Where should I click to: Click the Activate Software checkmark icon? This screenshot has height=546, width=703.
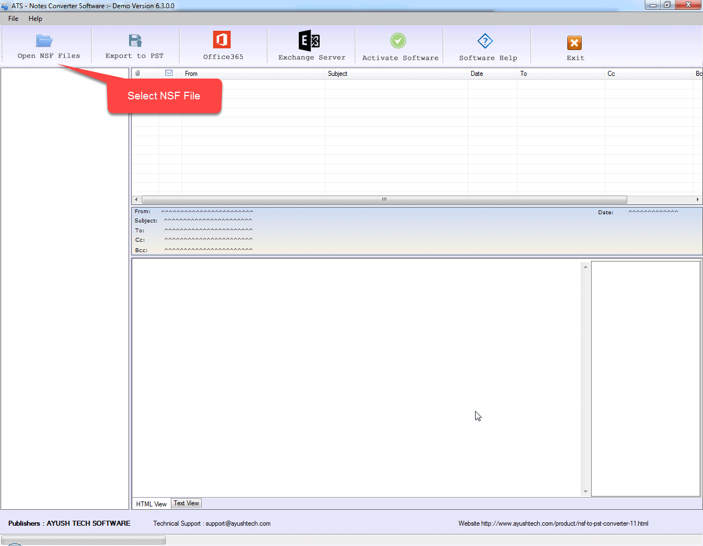[x=398, y=41]
